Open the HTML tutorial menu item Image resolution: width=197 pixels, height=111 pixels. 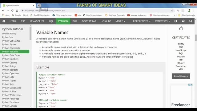[x=13, y=21]
